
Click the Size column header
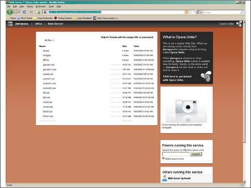click(125, 46)
